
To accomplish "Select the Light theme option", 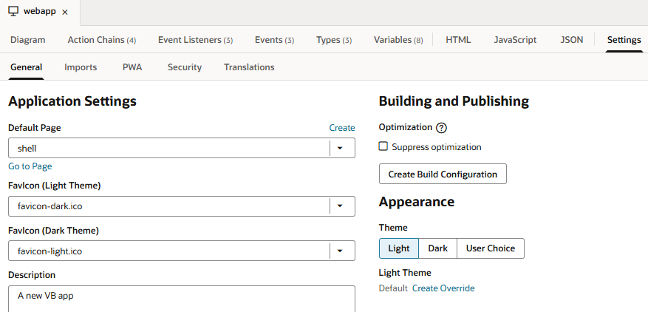I will (399, 248).
